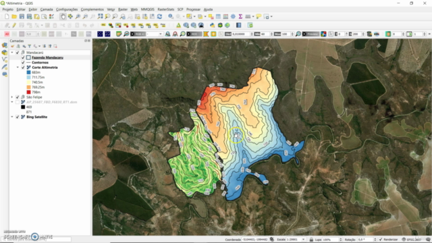Zoom to full extent
This screenshot has width=432, height=243.
[101, 17]
